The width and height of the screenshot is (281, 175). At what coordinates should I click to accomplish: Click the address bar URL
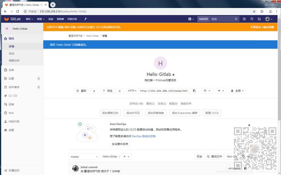63,12
